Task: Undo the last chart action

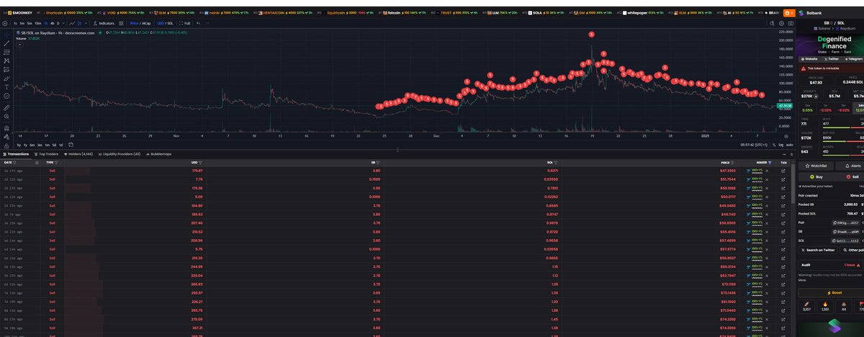Action: [199, 23]
